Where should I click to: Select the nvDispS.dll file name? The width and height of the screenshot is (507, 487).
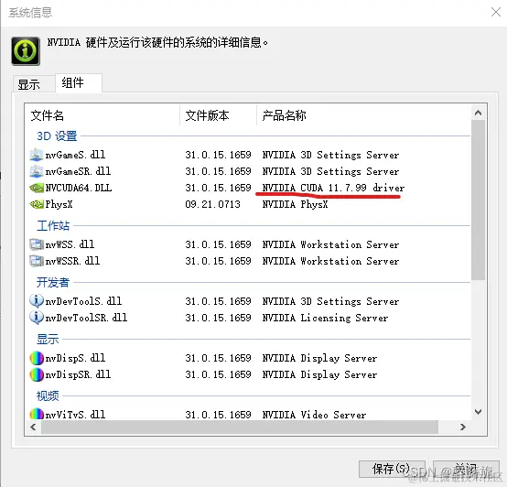75,358
